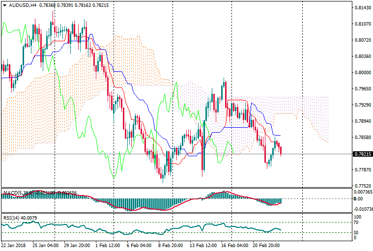The image size is (373, 251).
Task: Click the RSI scale value 30
Action: pos(357,232)
